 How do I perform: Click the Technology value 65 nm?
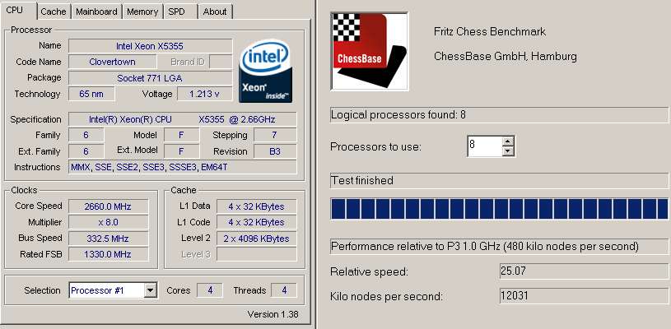pyautogui.click(x=91, y=94)
